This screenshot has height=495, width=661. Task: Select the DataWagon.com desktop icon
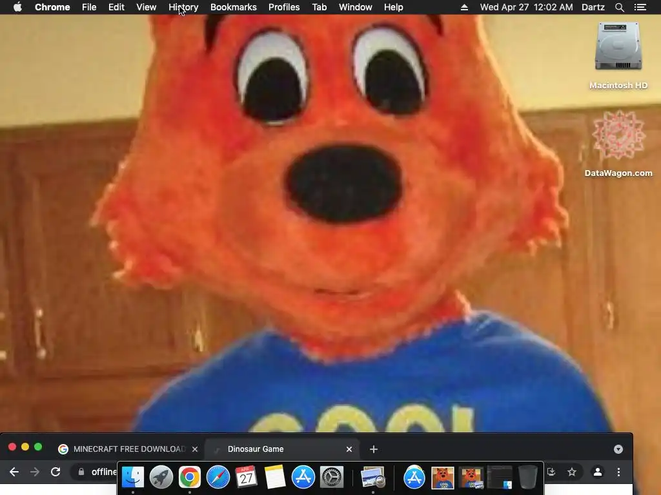tap(618, 144)
